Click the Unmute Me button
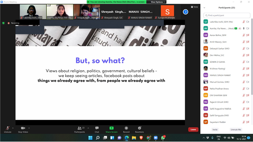The height and width of the screenshot is (142, 253). pos(235,130)
